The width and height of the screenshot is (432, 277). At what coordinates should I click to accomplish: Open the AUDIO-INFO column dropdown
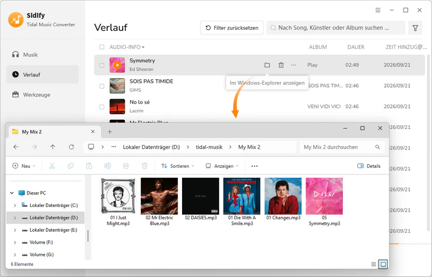pos(127,47)
